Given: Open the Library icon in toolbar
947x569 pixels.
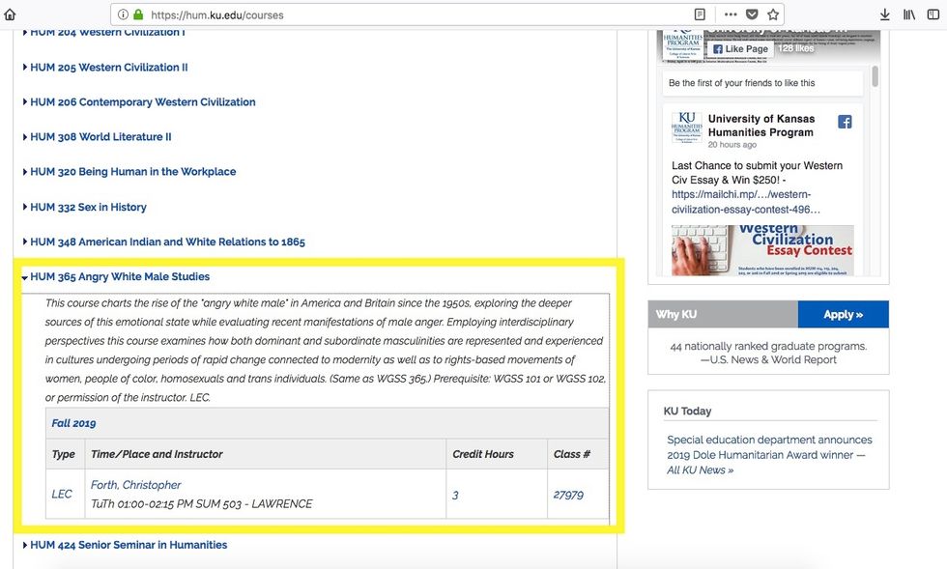Looking at the screenshot, I should (x=909, y=14).
